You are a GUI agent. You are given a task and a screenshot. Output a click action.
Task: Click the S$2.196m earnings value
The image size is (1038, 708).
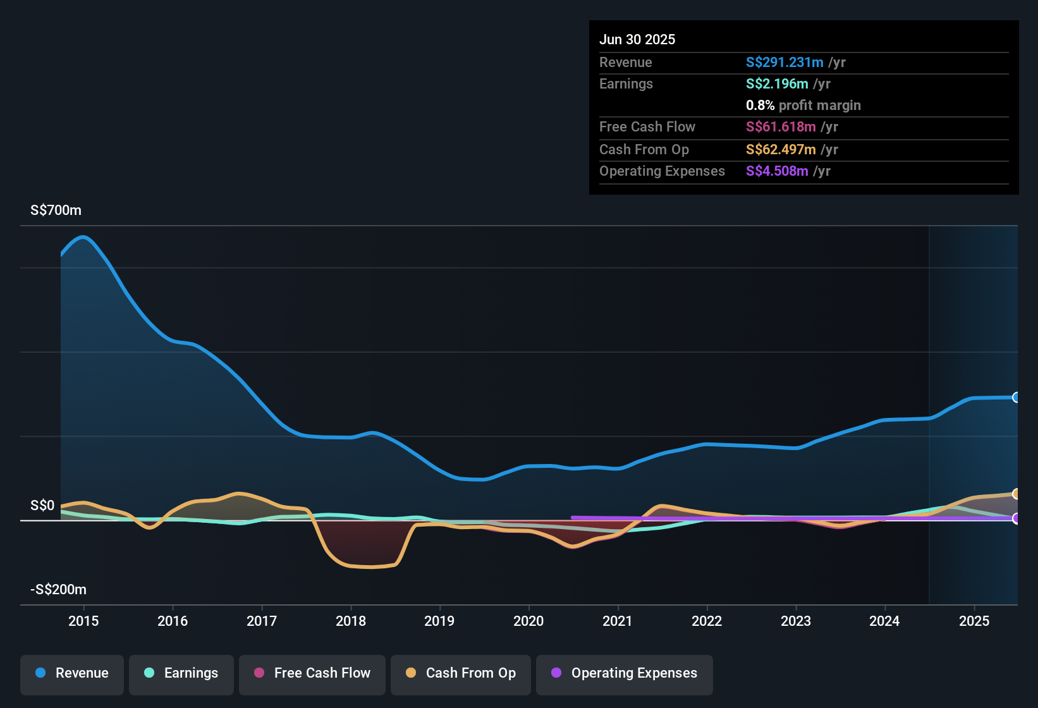pyautogui.click(x=777, y=83)
